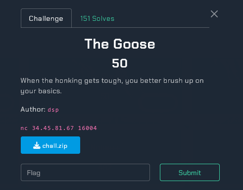Screen dimensions: 243x190
Task: Click the word basics in the description
Action: pyautogui.click(x=50, y=91)
